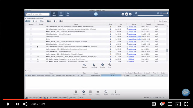
Task: Filter results by video (136)
Action: click(42, 21)
